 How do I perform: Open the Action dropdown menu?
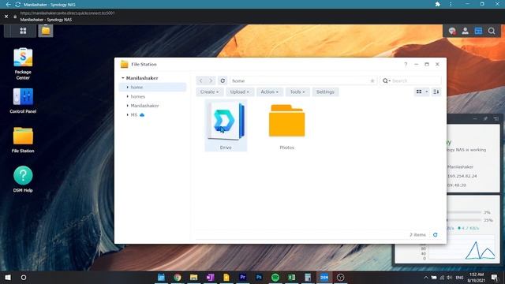coord(270,92)
